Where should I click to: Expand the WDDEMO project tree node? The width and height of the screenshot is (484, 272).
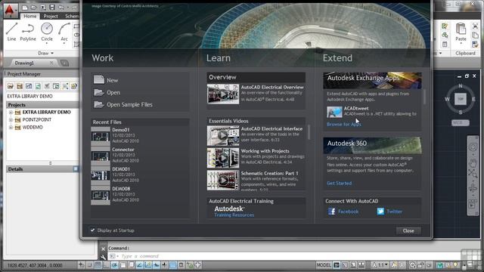pyautogui.click(x=11, y=128)
